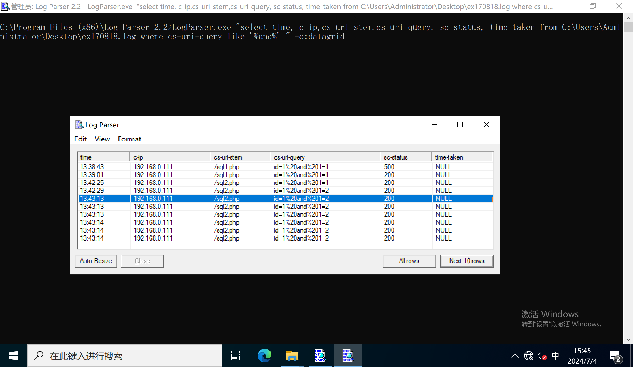Screen dimensions: 633x367
Task: Close the Log Parser datagrid window
Action: [x=487, y=125]
